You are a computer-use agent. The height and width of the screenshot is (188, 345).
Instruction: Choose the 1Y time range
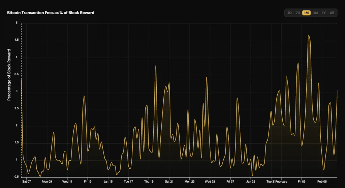click(324, 13)
